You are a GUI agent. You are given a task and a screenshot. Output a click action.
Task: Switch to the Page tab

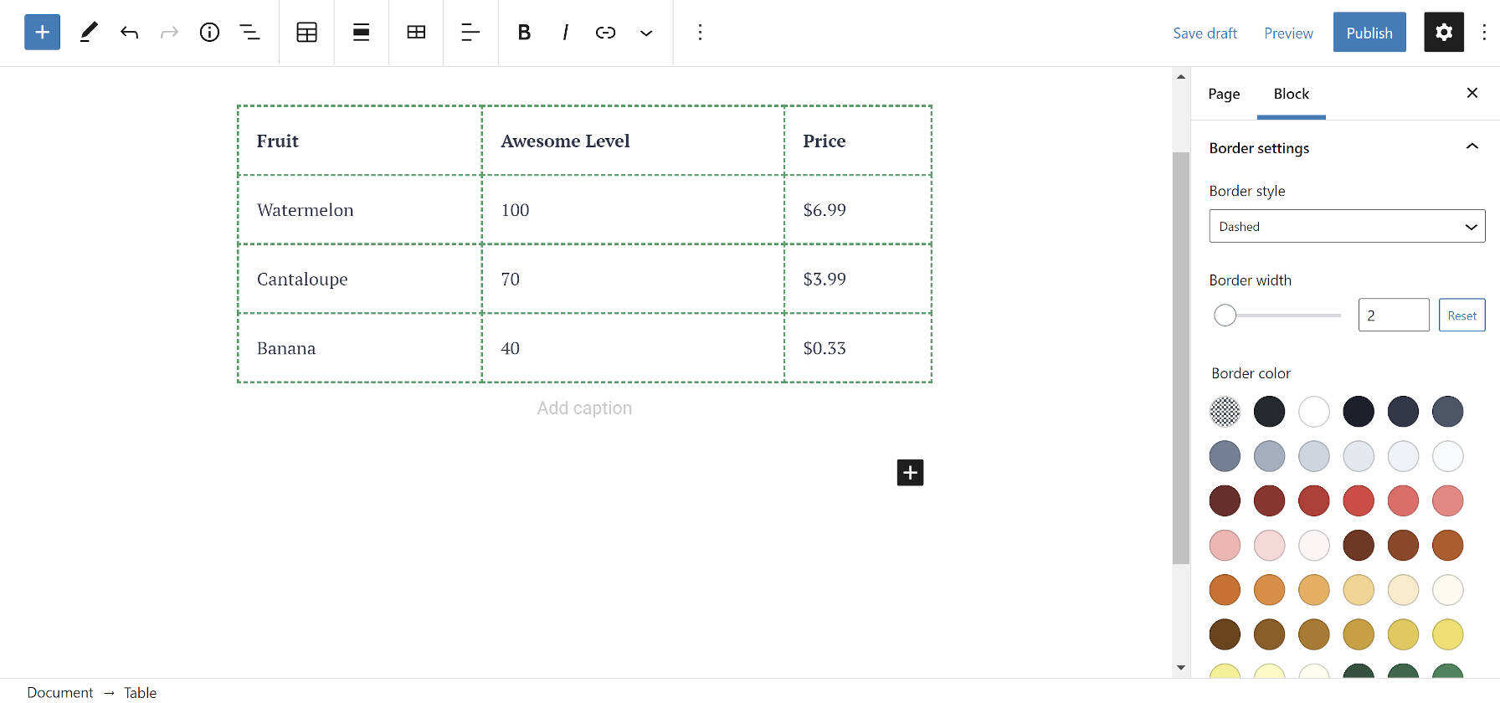coord(1223,94)
